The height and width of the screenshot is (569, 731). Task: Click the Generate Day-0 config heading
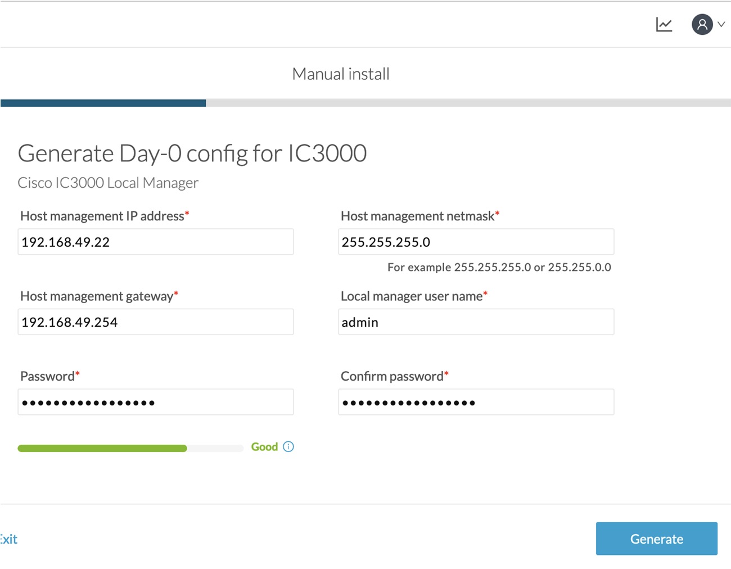[x=192, y=153]
